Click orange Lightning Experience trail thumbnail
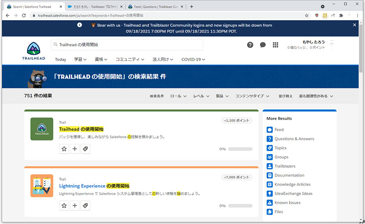The height and width of the screenshot is (224, 365). [42, 186]
